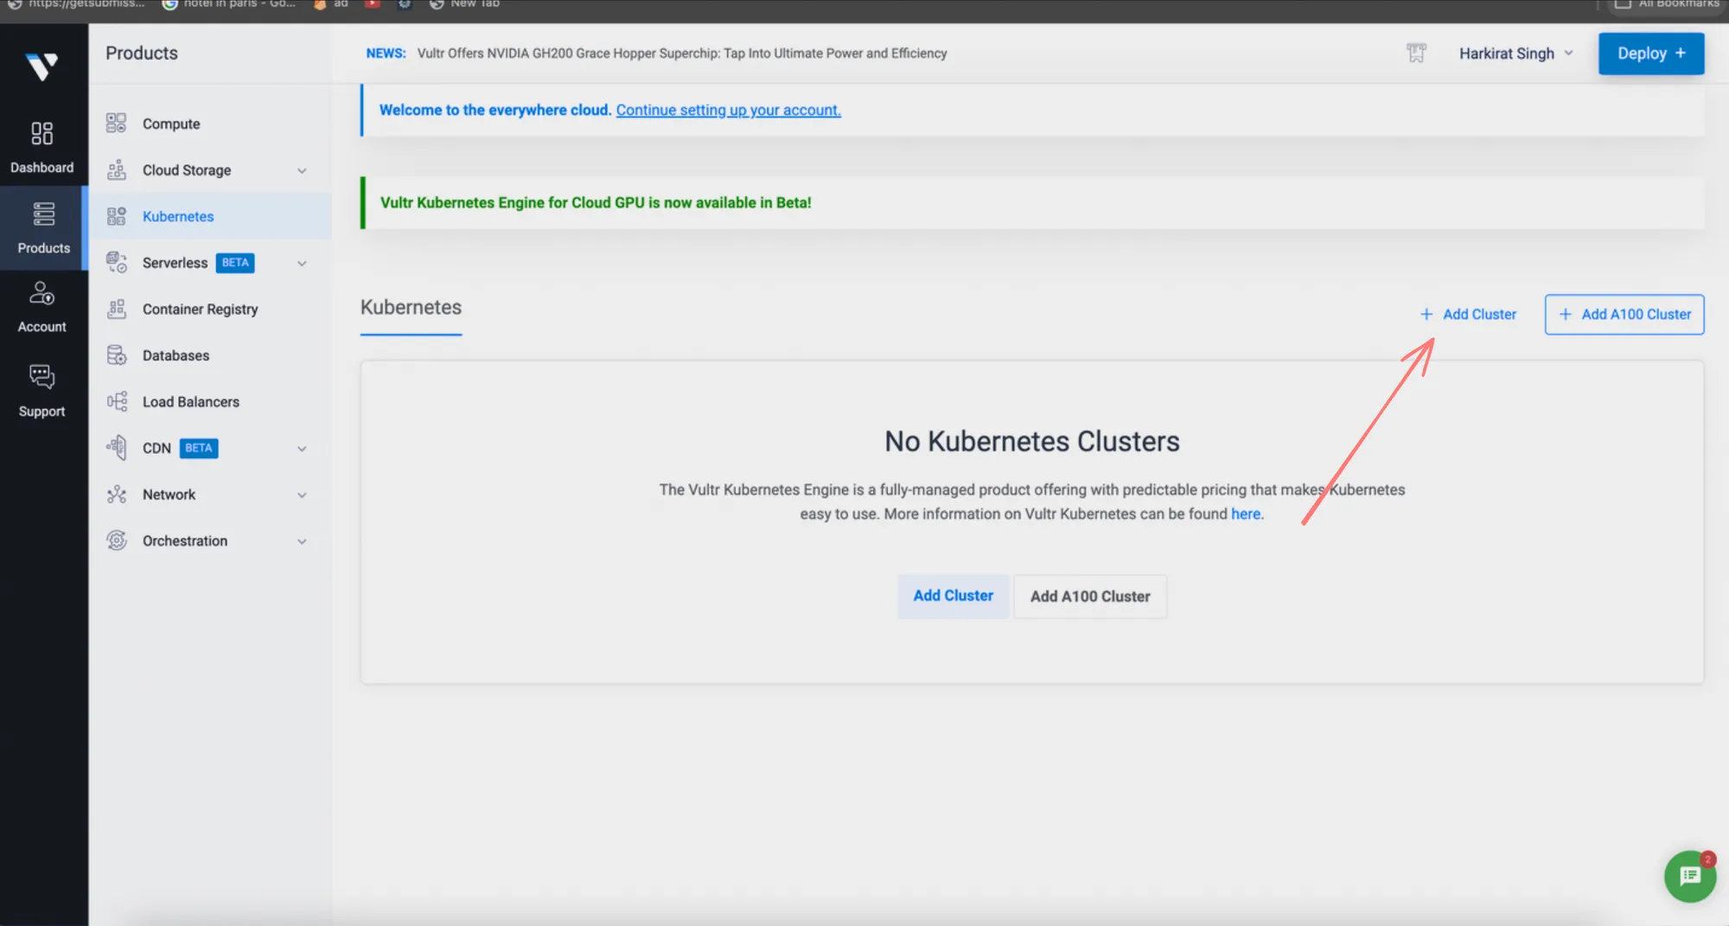Click the Vultr logo icon
Image resolution: width=1729 pixels, height=926 pixels.
(x=41, y=66)
